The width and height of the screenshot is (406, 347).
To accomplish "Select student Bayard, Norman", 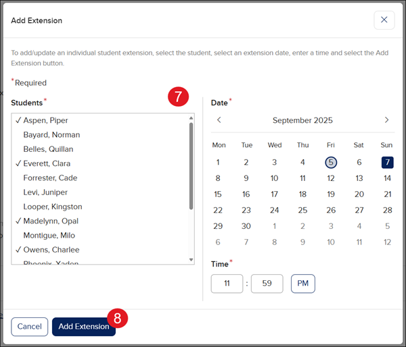I will coord(51,135).
